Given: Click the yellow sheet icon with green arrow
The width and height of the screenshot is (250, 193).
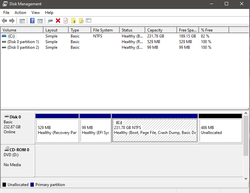Looking at the screenshot, I should point(74,21).
